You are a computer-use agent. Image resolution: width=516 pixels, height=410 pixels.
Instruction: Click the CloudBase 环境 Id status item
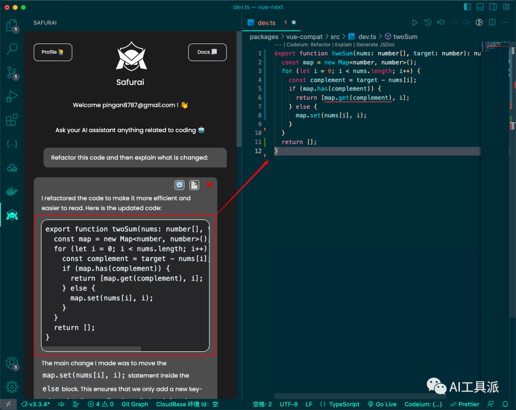pyautogui.click(x=187, y=404)
